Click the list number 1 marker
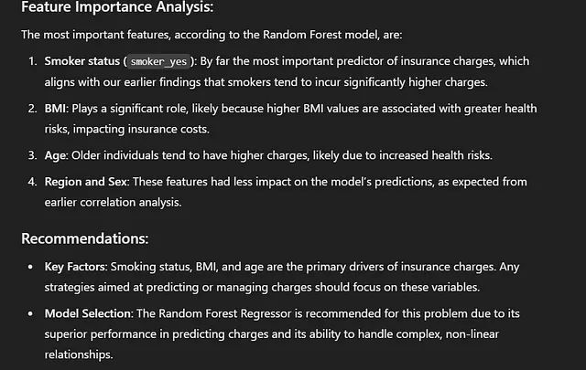586x370 pixels. [33, 61]
